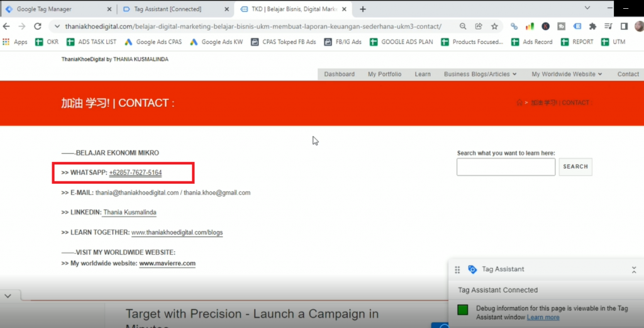
Task: Toggle the browser side panel icon
Action: pyautogui.click(x=624, y=26)
